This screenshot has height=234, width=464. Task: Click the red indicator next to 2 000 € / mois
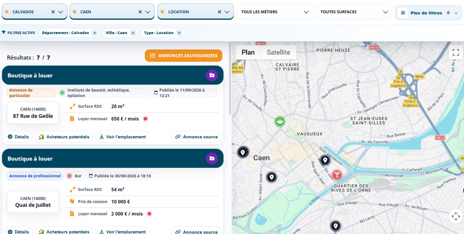(149, 214)
